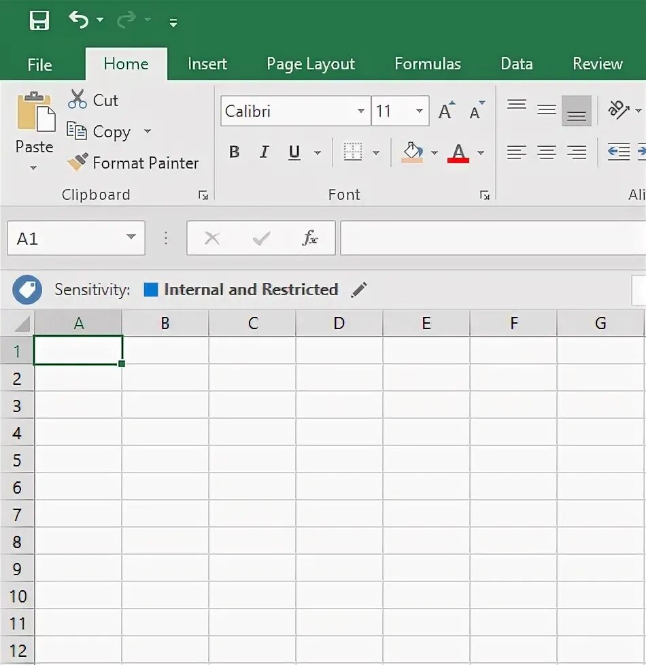Toggle the active Bottom Align button
Image resolution: width=646 pixels, height=665 pixels.
pos(577,111)
